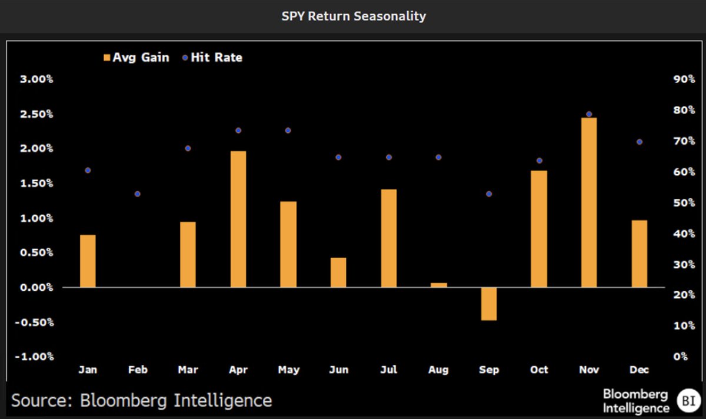
Task: Pick the May average gain bar
Action: click(288, 244)
